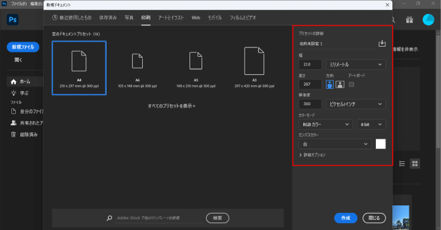Click the magnifier icon beside Adobe Stock search

pos(109,218)
